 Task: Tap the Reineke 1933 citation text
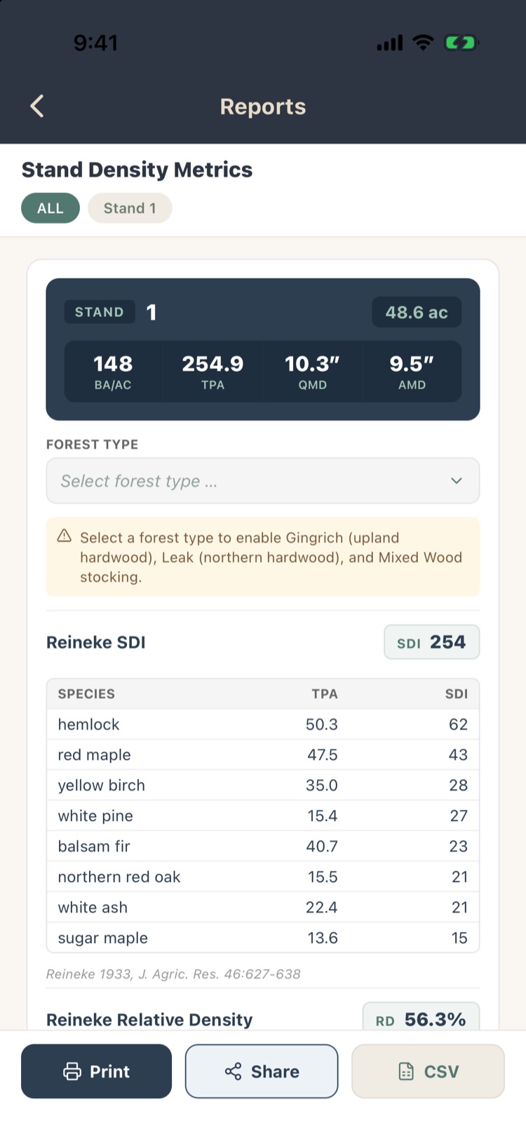click(173, 974)
